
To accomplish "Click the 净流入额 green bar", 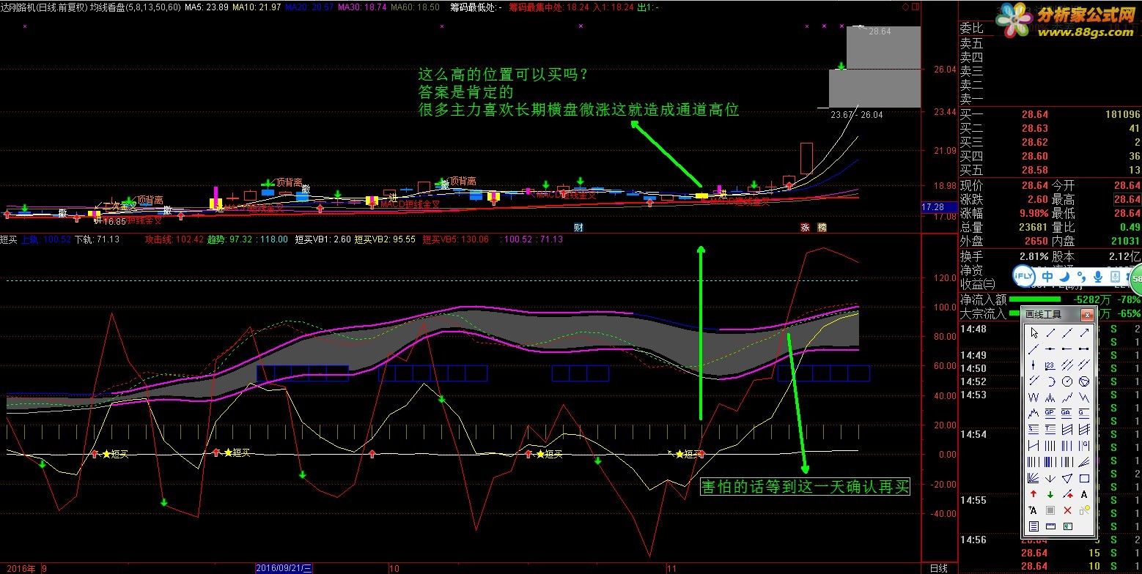I will coord(1034,299).
